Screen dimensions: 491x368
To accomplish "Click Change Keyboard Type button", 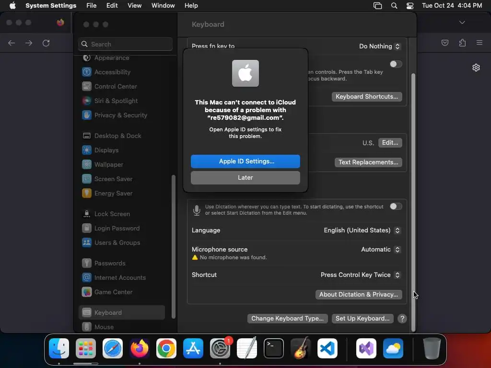I will pyautogui.click(x=288, y=319).
